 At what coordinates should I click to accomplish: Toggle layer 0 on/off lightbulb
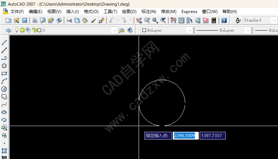17,30
